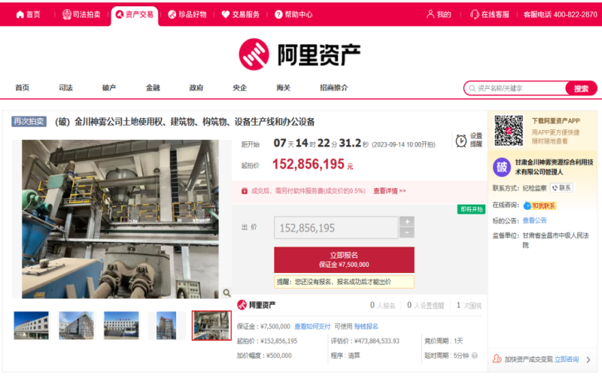Click the 1 次围观 counter
This screenshot has height=376, width=602.
469,305
